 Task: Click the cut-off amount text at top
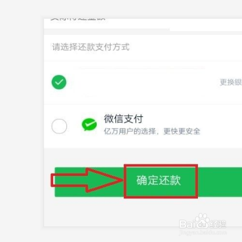pyautogui.click(x=78, y=19)
